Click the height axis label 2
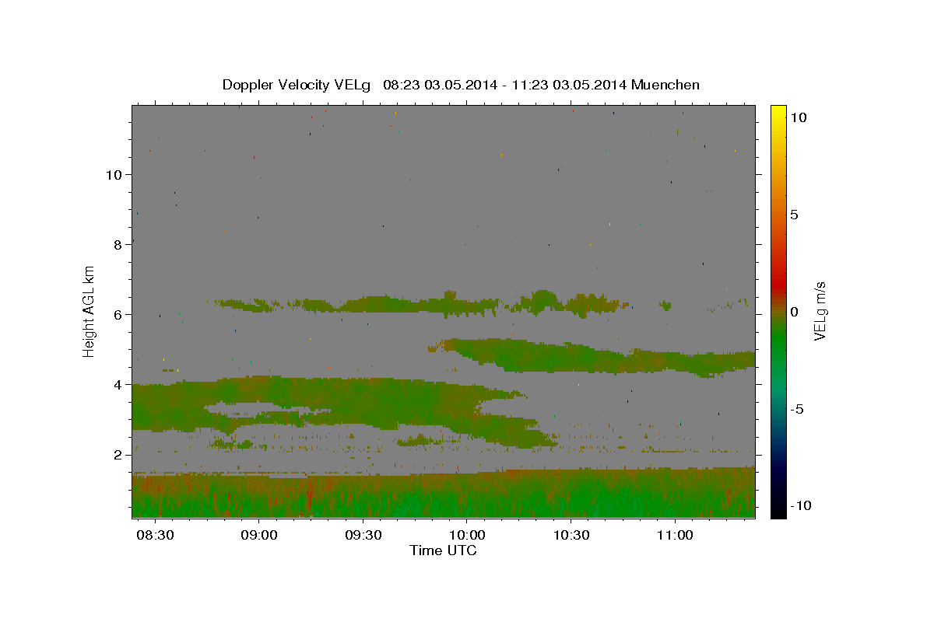This screenshot has height=622, width=934. click(x=118, y=454)
